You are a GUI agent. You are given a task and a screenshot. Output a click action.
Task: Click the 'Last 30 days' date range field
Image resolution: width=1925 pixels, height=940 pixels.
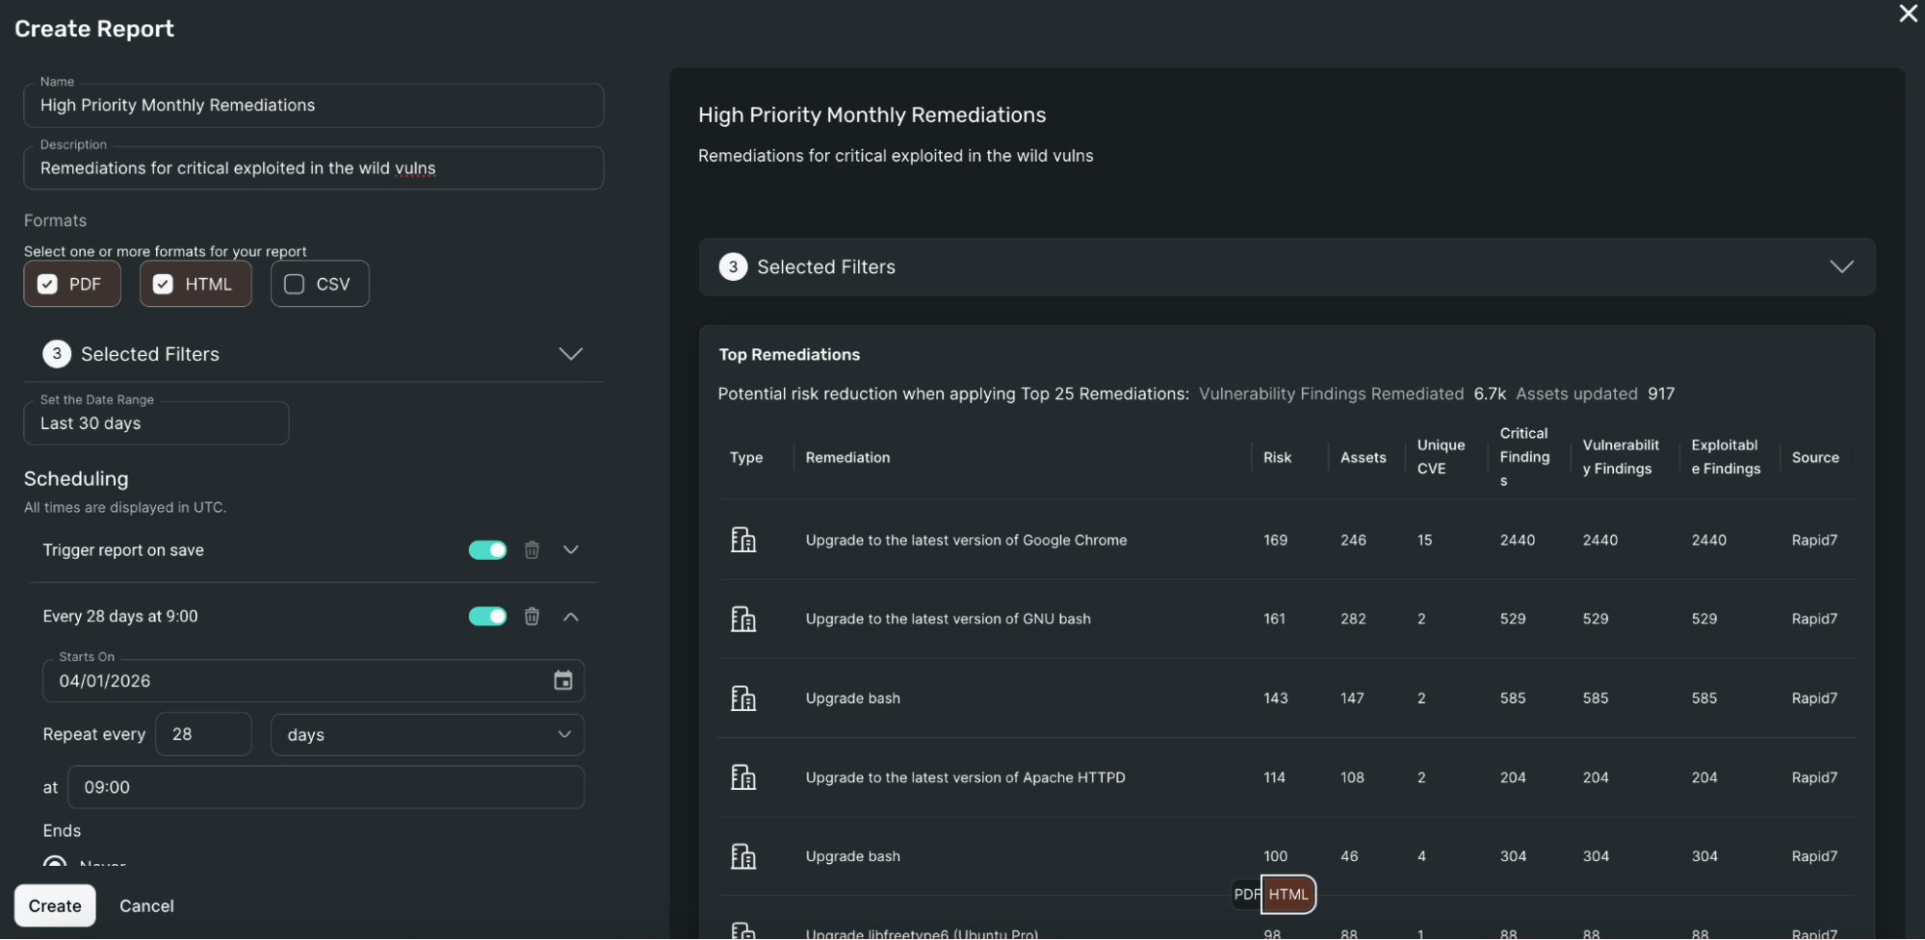tap(156, 423)
